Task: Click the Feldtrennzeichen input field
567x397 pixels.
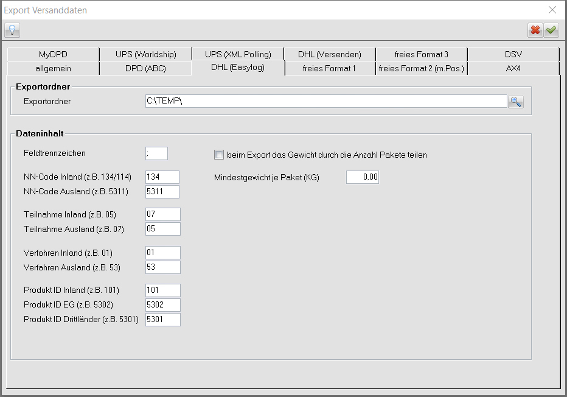Action: [156, 153]
